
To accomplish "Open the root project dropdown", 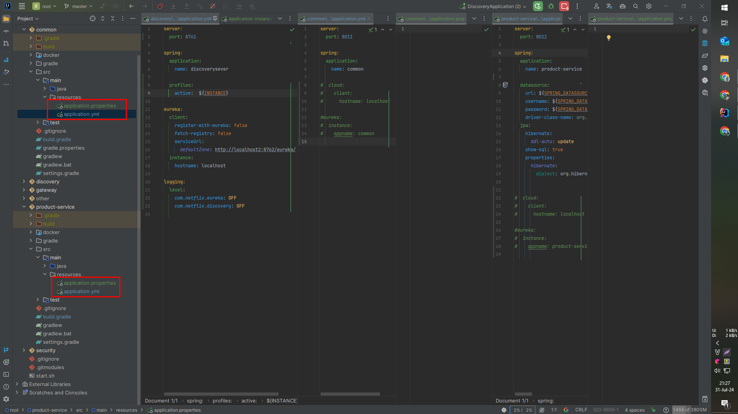I will point(45,6).
